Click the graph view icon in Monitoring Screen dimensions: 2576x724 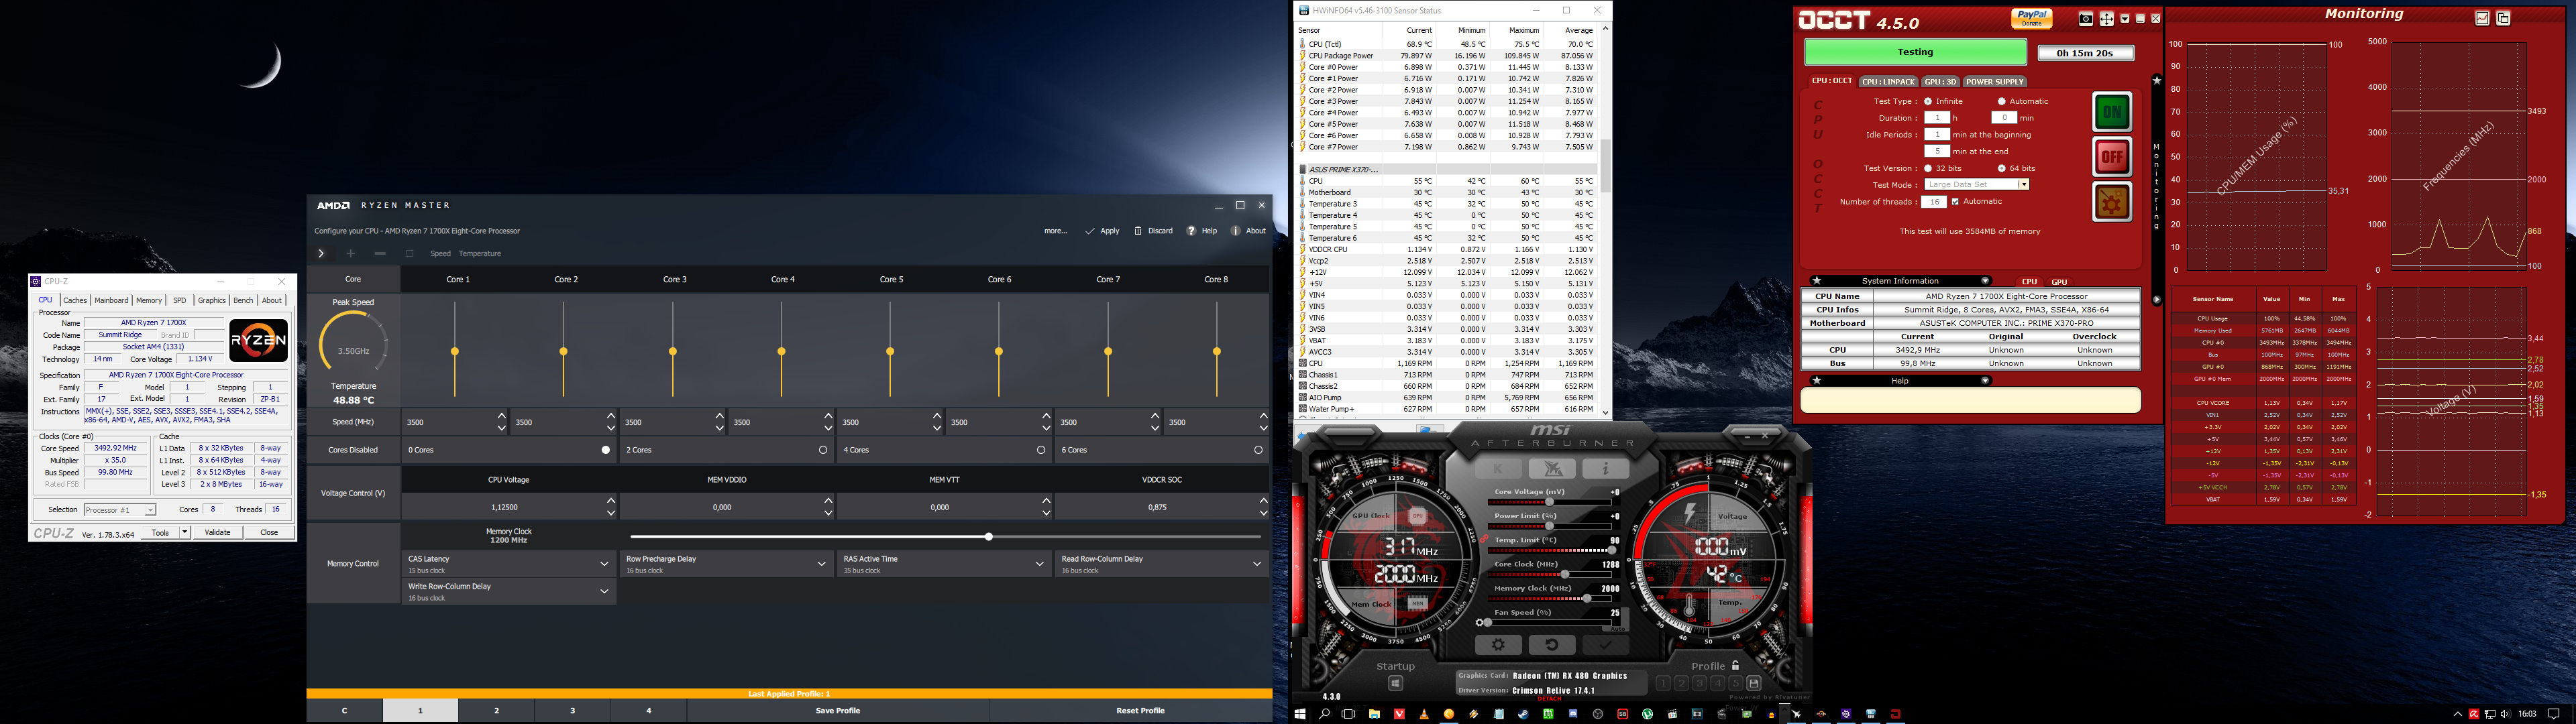(x=2482, y=18)
